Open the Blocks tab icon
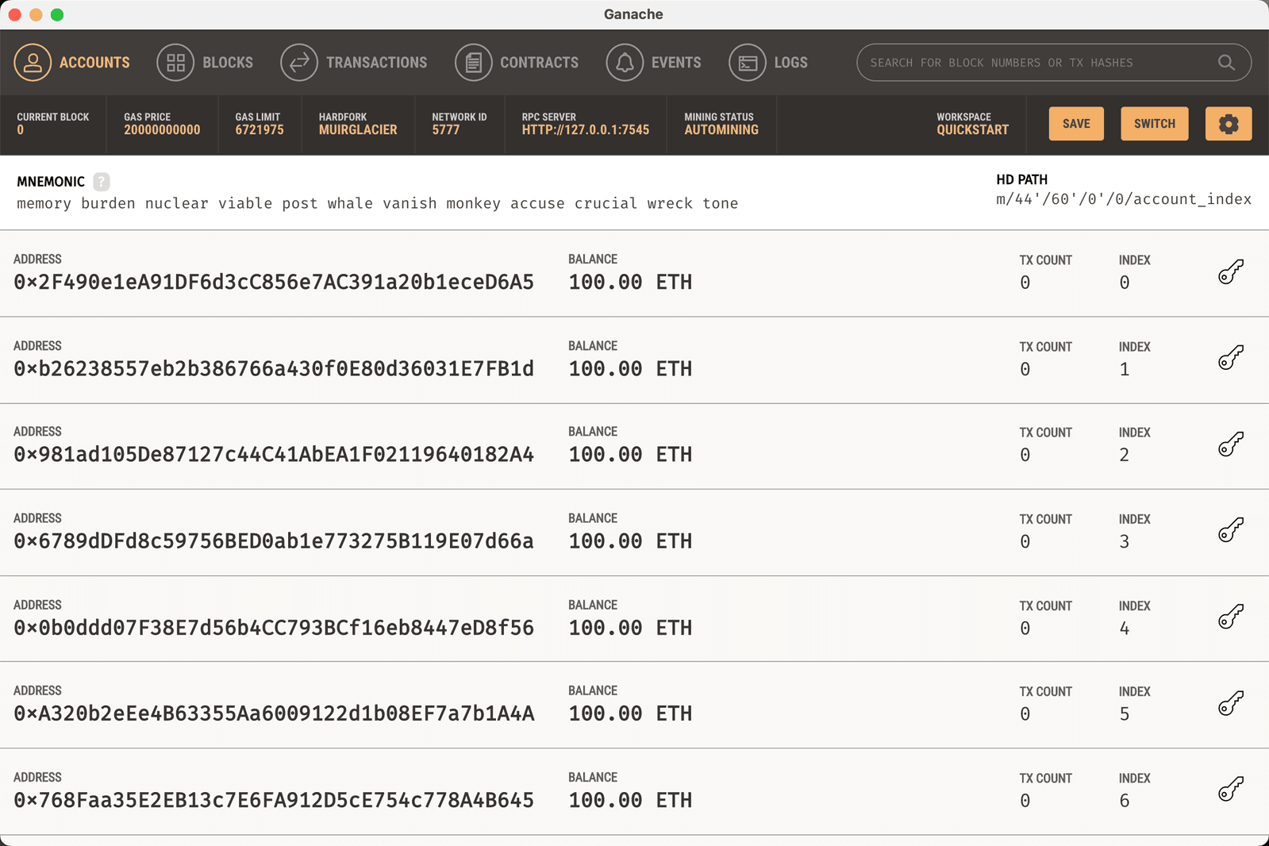This screenshot has height=846, width=1269. coord(175,63)
